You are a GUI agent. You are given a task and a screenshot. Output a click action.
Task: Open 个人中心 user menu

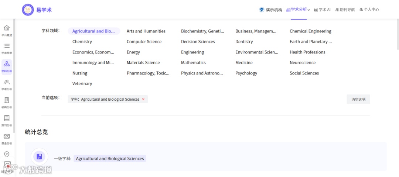click(369, 10)
